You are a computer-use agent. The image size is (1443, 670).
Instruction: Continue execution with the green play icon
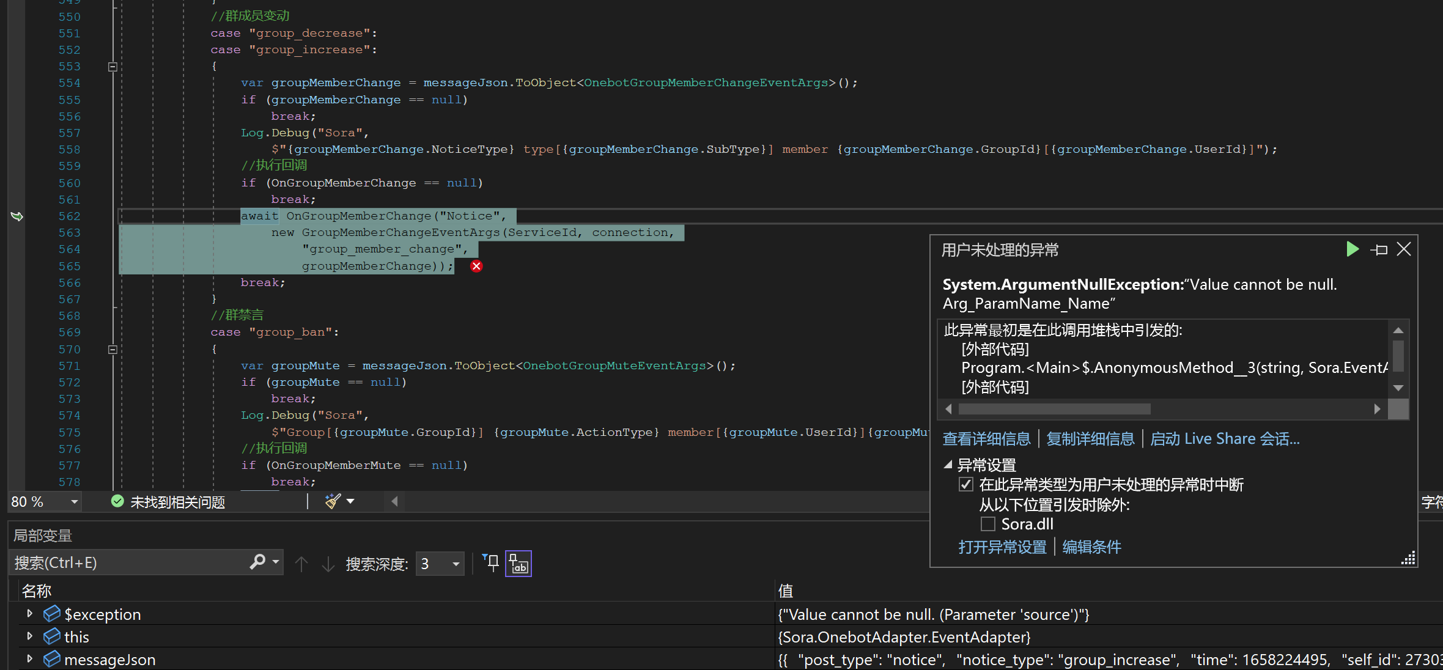click(x=1353, y=249)
